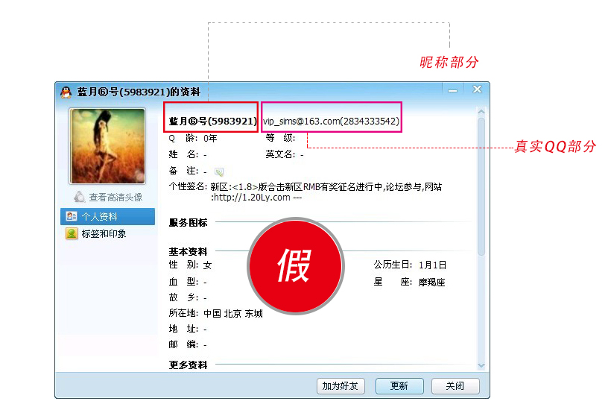
Task: Click the magnifier icon next to 查看高清头像
Action: [x=80, y=198]
